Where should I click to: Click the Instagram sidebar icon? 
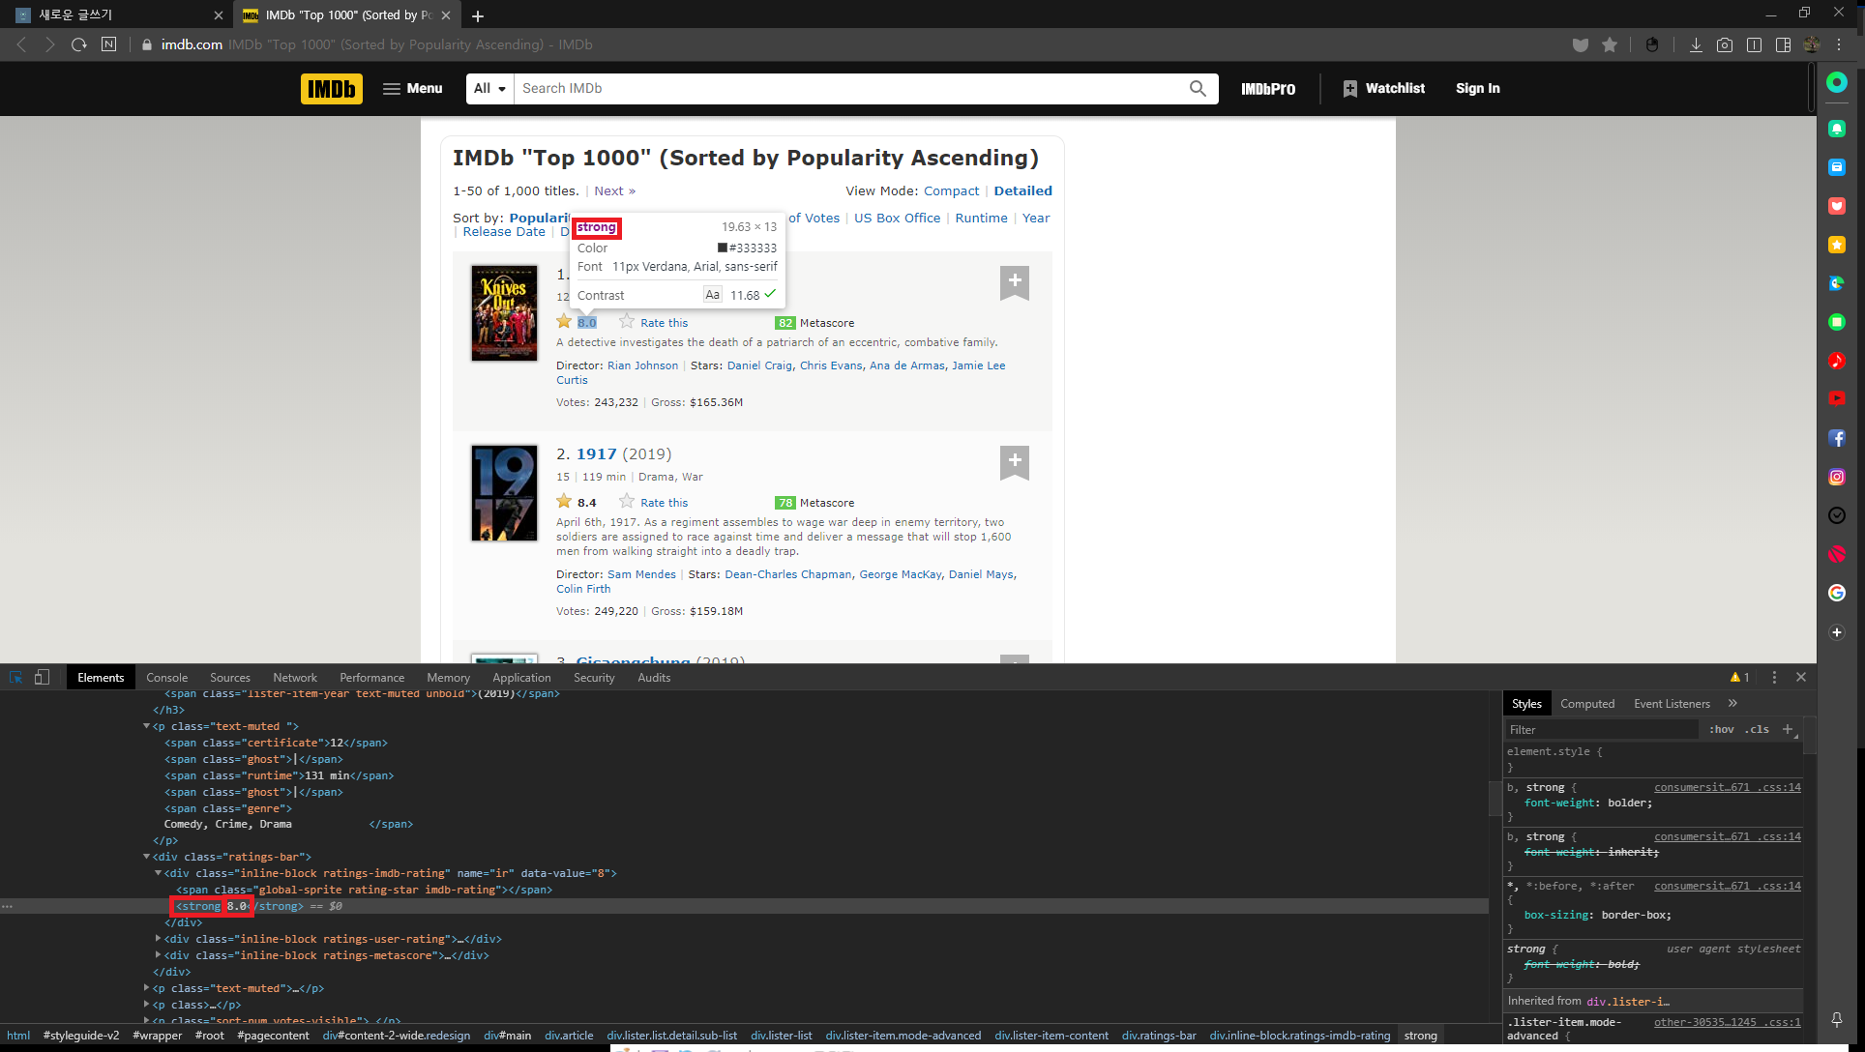(1836, 477)
